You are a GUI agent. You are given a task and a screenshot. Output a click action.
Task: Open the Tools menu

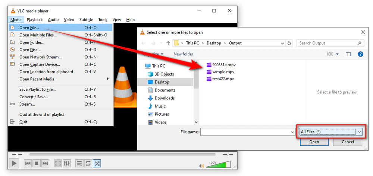point(103,20)
